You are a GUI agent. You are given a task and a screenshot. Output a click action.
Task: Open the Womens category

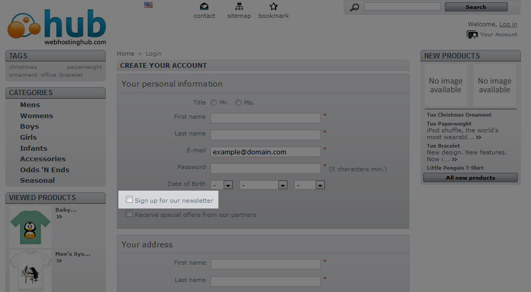pos(36,116)
